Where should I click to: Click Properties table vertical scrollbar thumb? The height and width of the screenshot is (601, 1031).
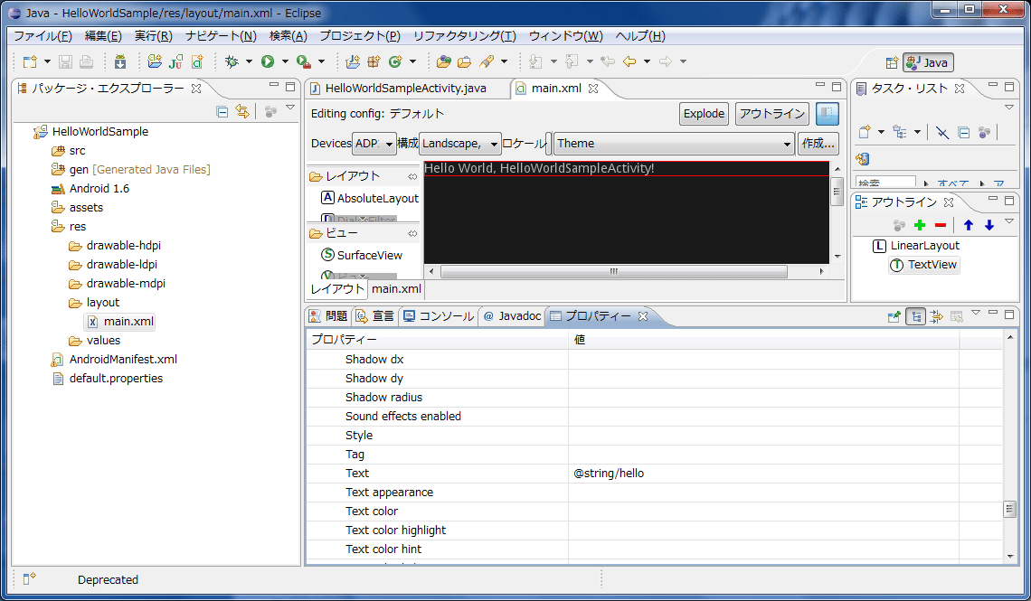tap(1010, 509)
